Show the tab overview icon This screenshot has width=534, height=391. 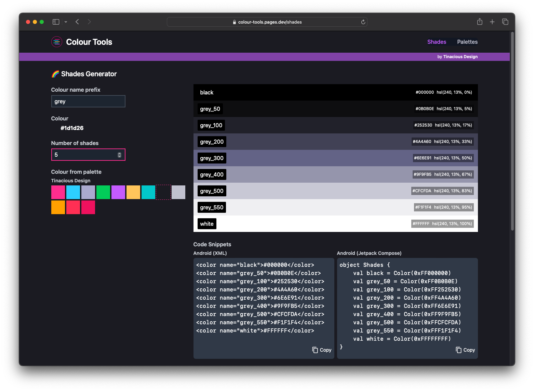click(x=505, y=22)
